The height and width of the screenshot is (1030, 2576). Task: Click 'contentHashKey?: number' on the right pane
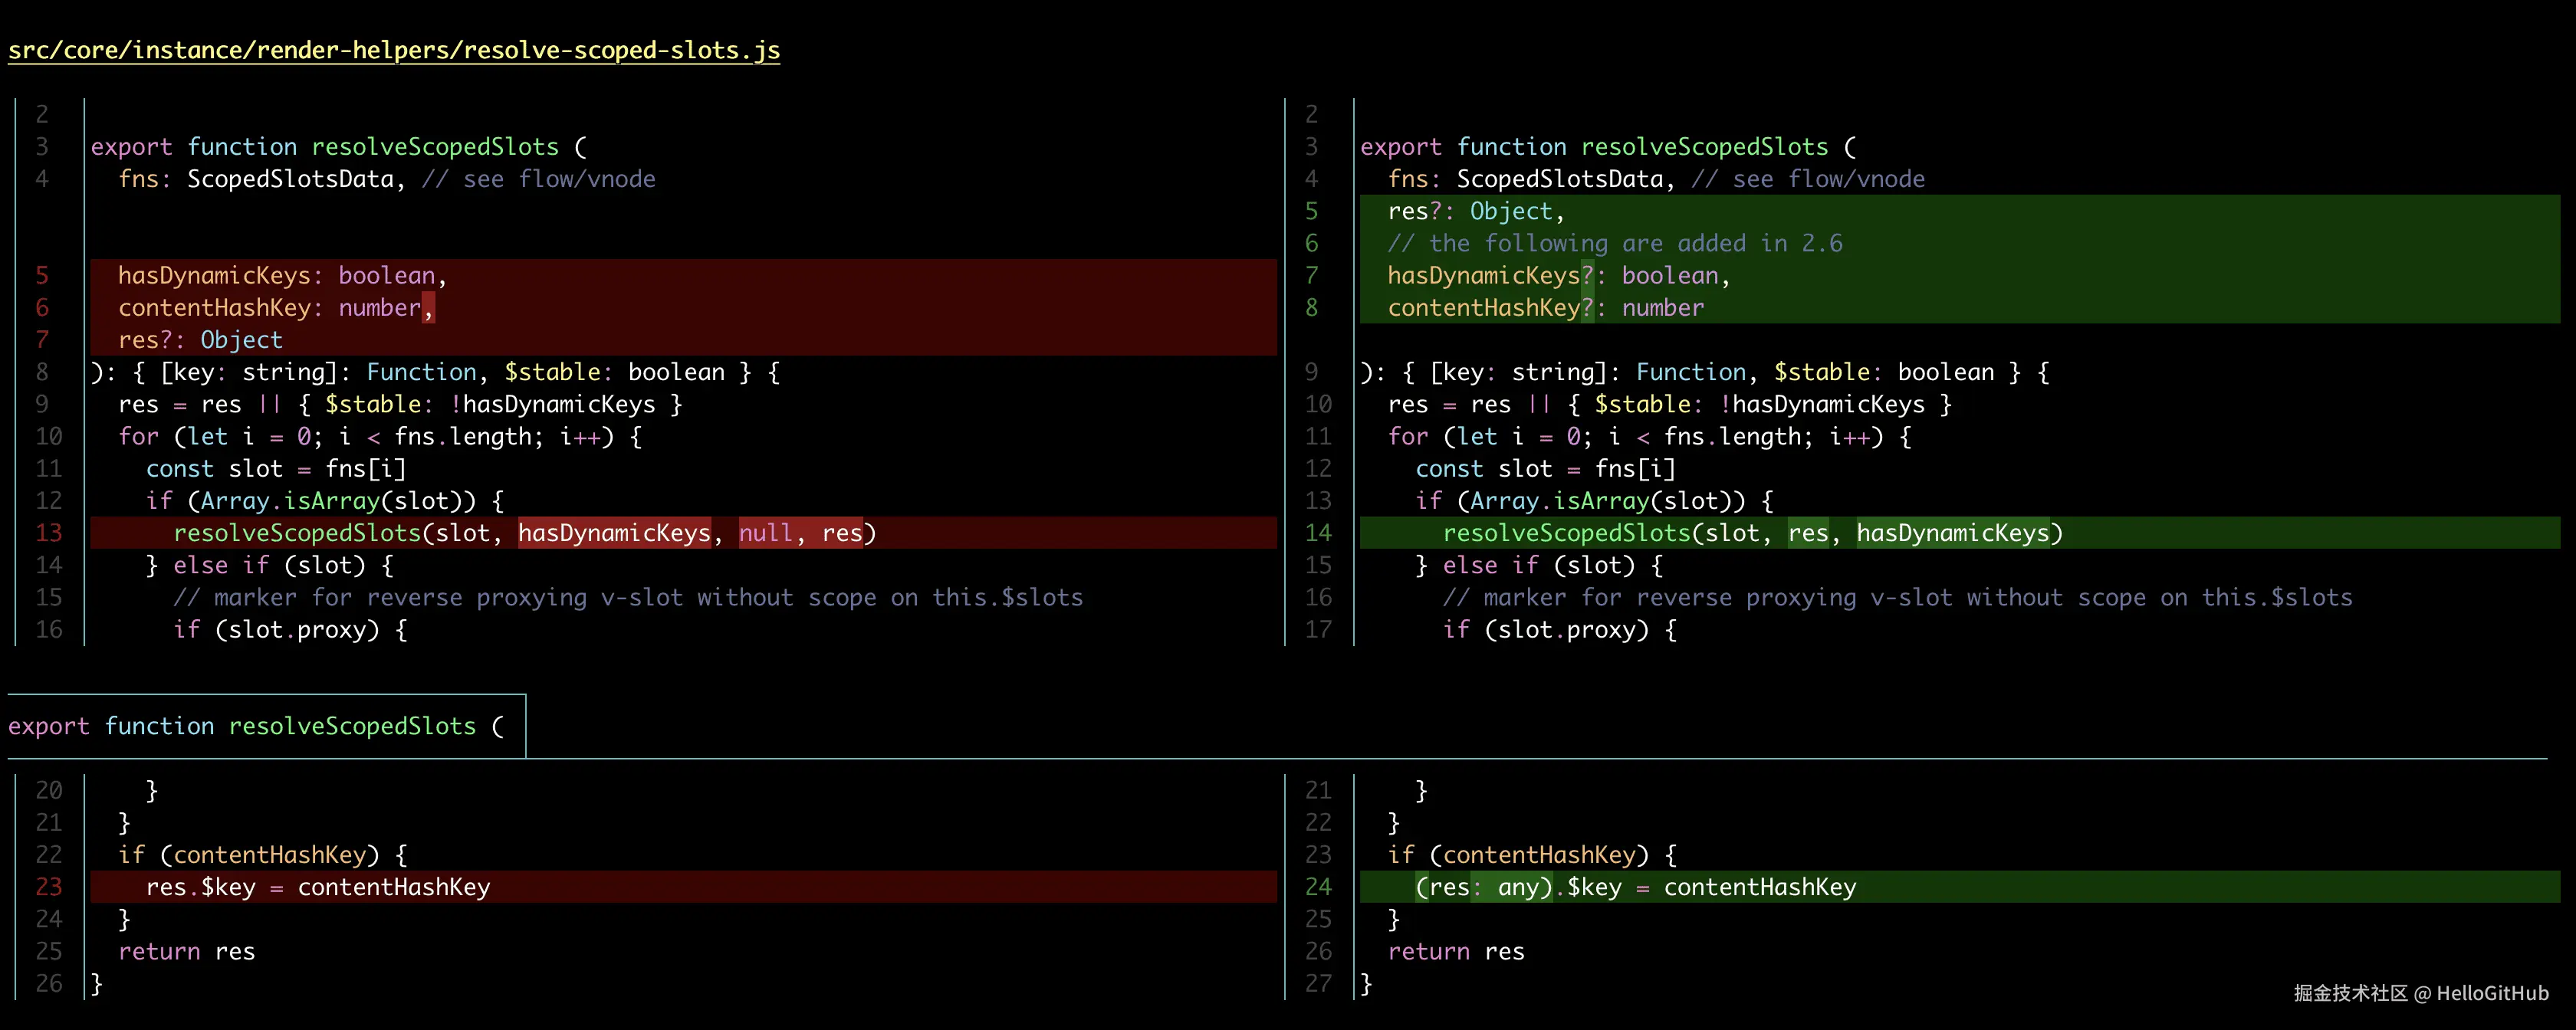pyautogui.click(x=1545, y=308)
